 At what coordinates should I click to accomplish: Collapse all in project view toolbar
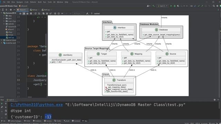tap(6, 10)
